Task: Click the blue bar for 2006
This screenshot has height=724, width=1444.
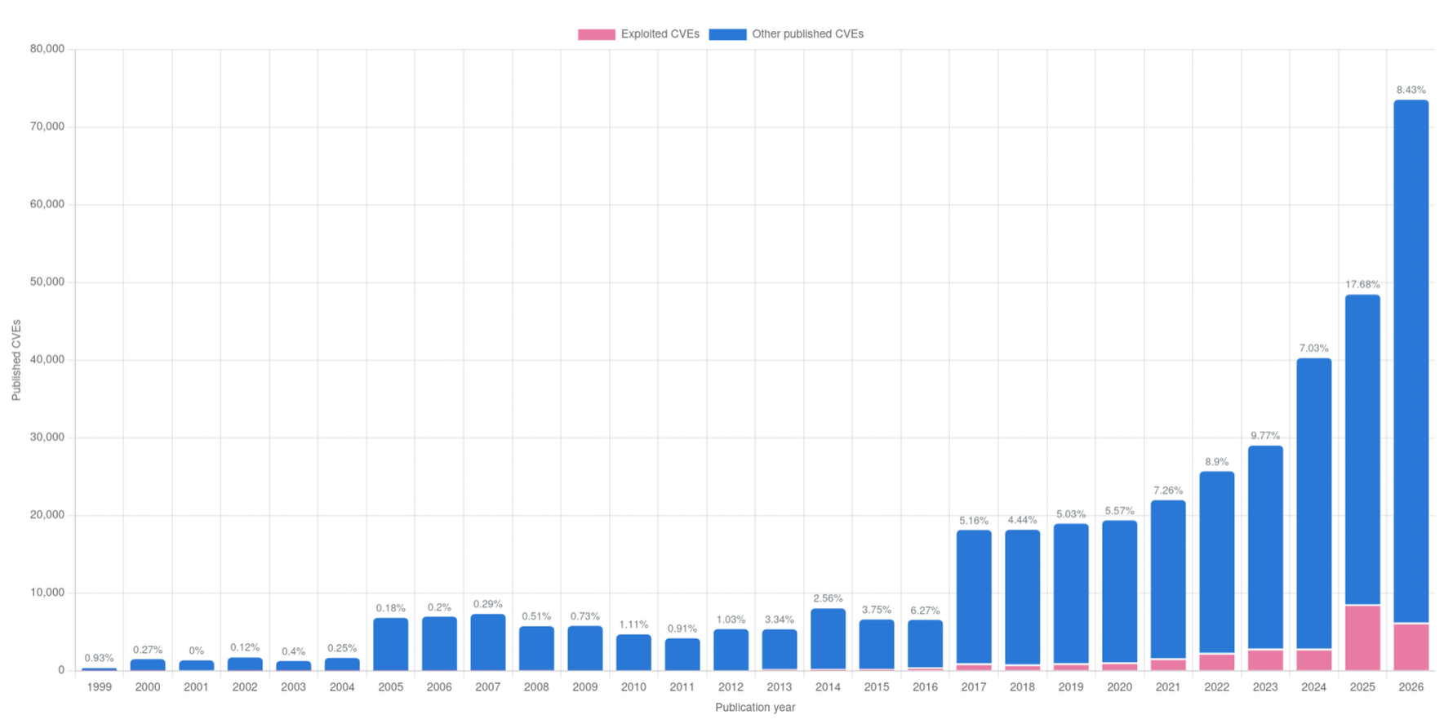Action: (439, 644)
